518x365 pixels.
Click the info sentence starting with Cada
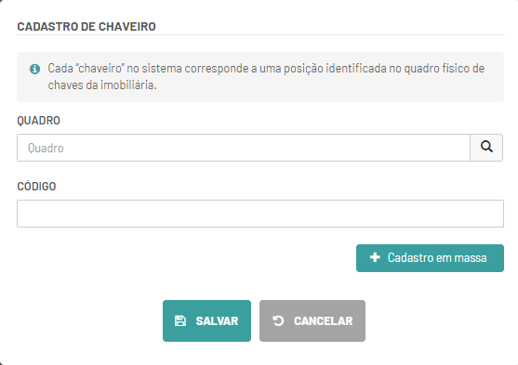[x=266, y=76]
